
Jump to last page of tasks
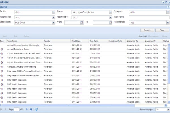point(31,109)
